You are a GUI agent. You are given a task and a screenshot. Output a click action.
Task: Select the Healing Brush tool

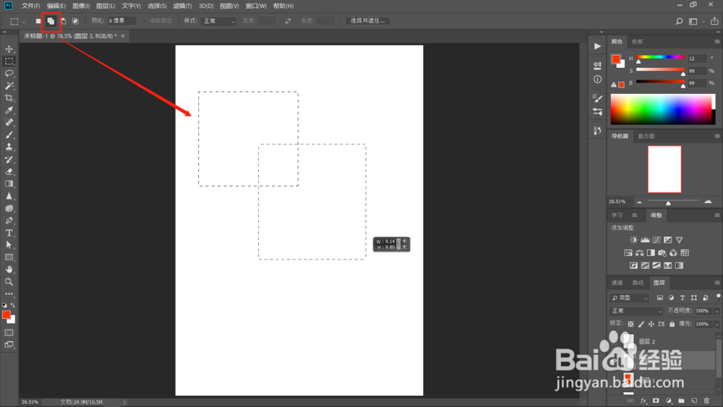pos(9,123)
